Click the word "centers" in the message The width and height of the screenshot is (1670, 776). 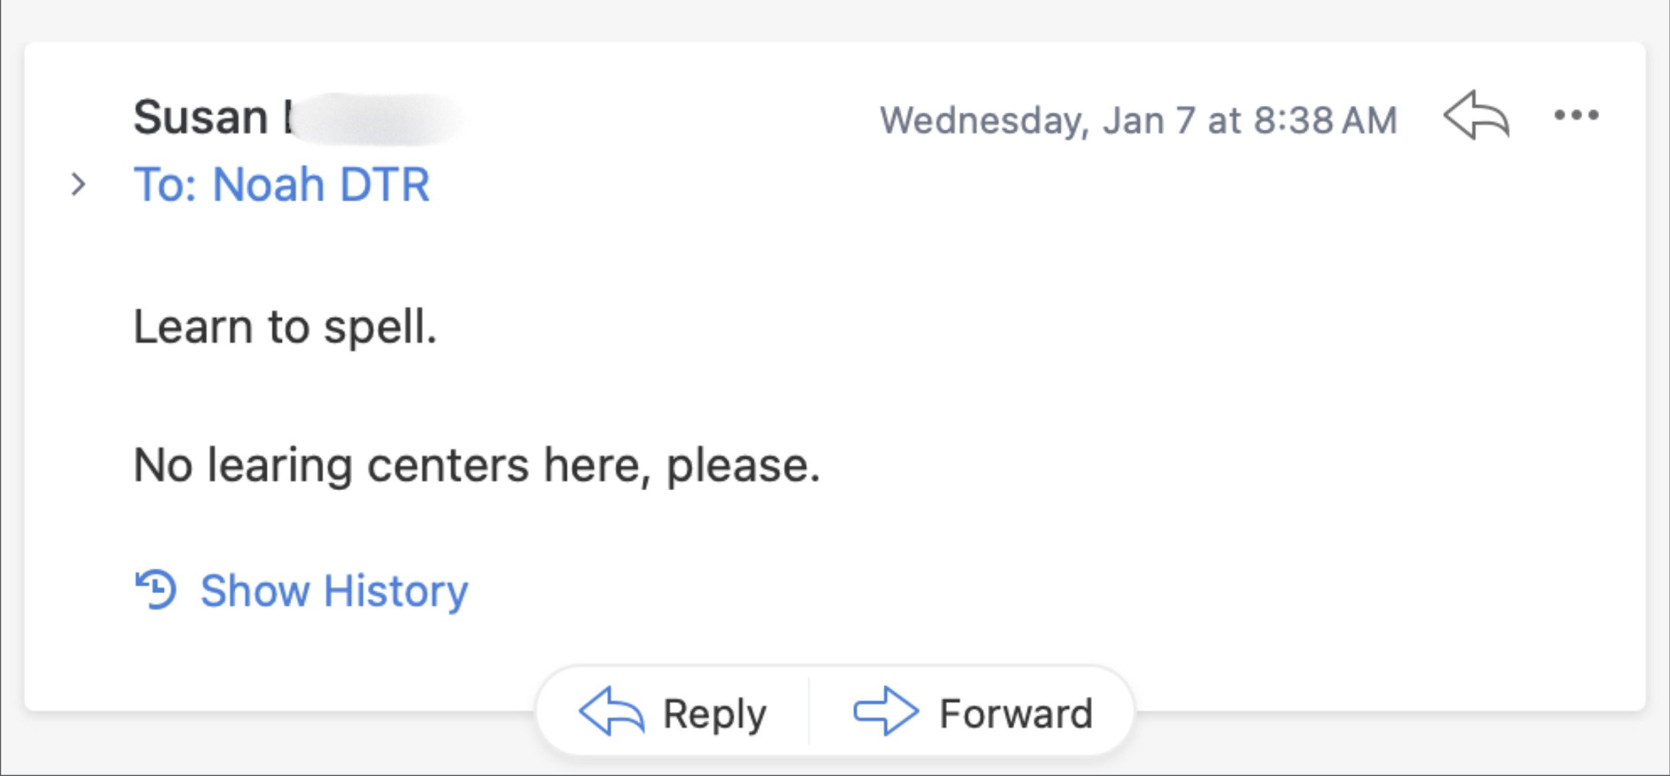tap(447, 465)
